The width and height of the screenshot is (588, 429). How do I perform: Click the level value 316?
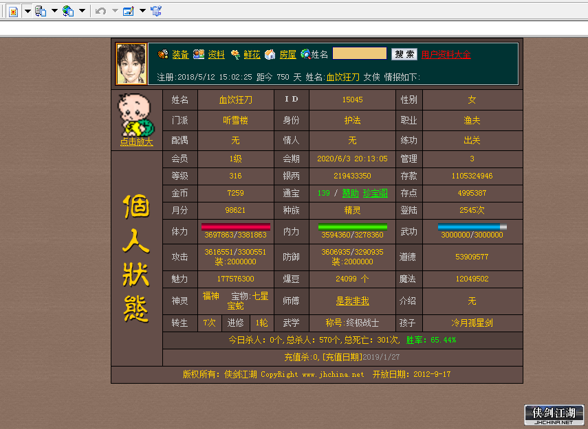235,176
